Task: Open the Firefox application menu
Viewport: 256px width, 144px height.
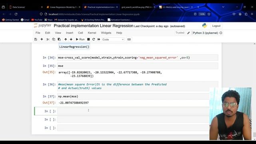Action: tap(252, 14)
